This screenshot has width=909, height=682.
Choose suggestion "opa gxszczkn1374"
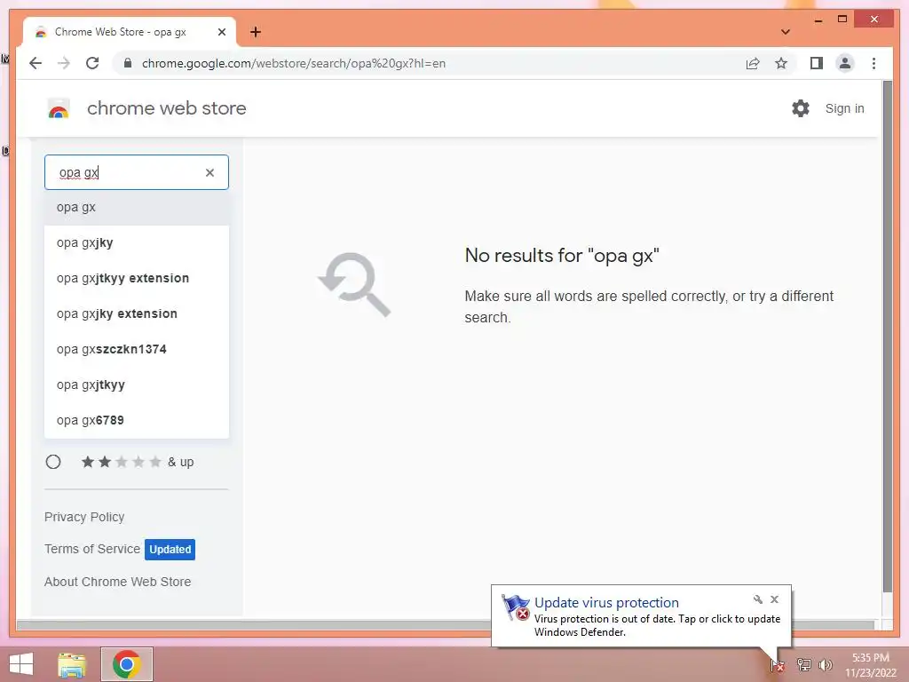tap(136, 349)
